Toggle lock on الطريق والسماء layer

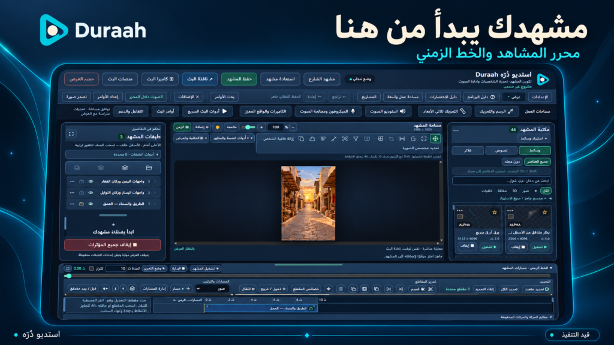(x=82, y=204)
